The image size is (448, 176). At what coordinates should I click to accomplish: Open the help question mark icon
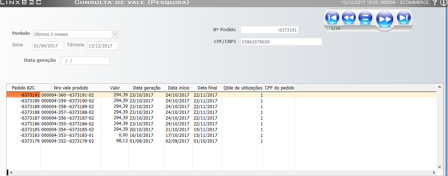(435, 3)
